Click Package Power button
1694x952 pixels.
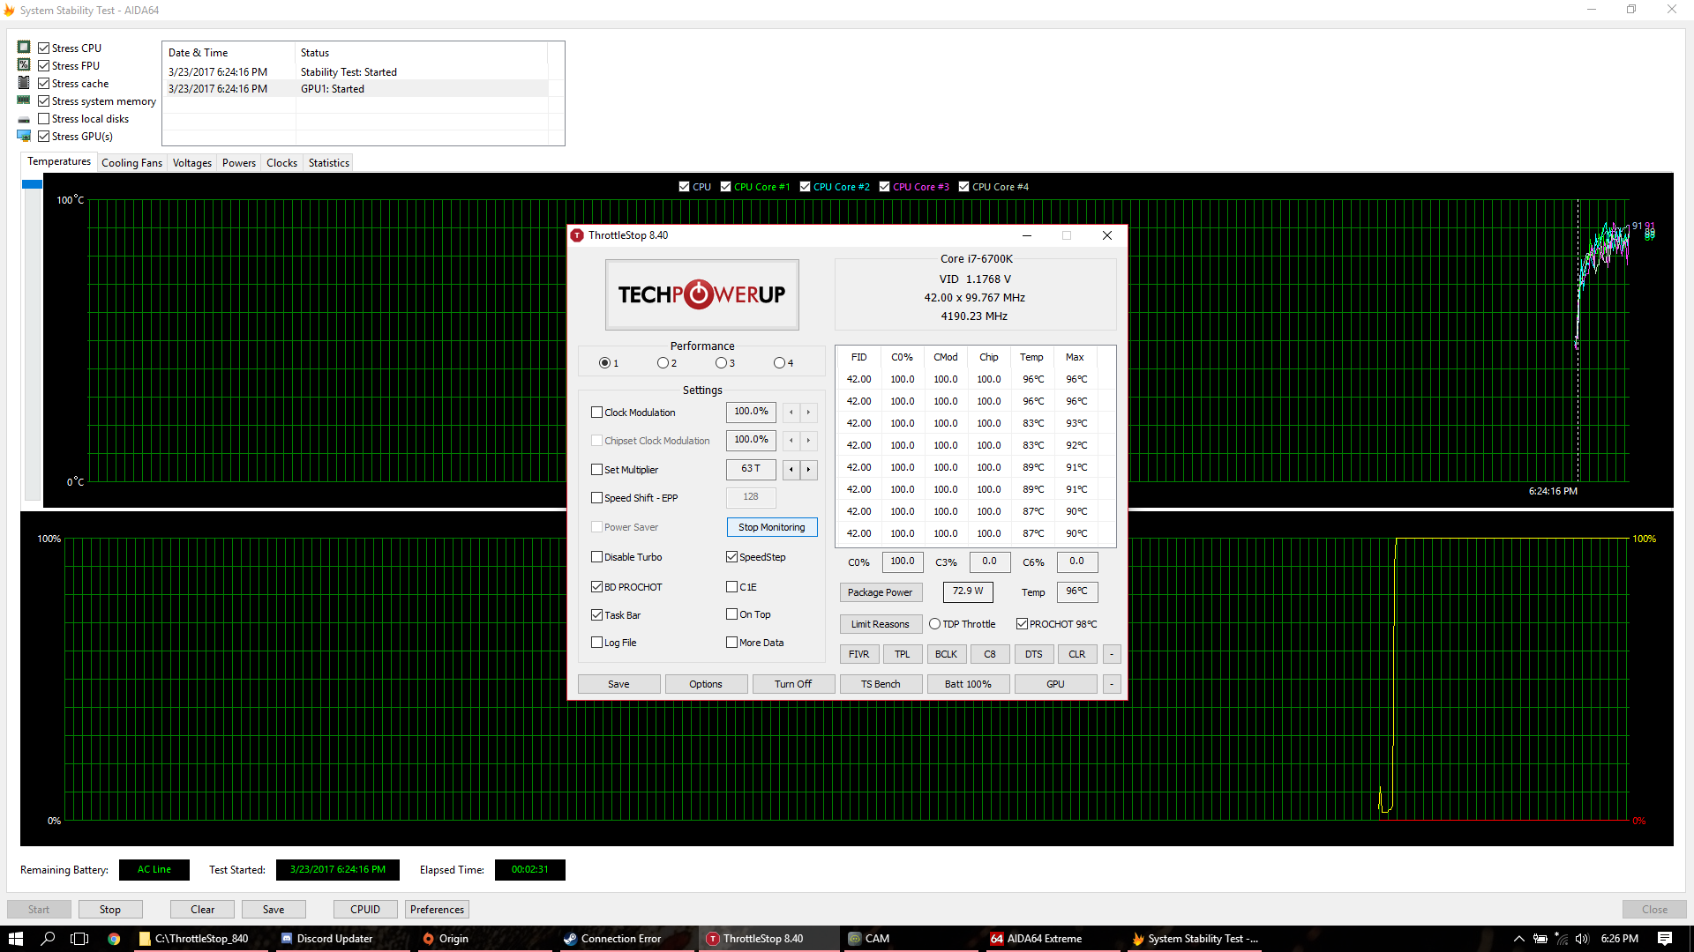pyautogui.click(x=881, y=592)
